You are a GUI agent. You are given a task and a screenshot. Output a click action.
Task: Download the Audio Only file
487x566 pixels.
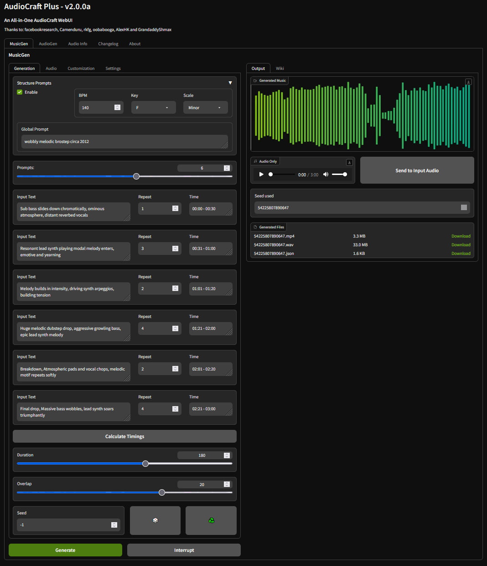[349, 162]
